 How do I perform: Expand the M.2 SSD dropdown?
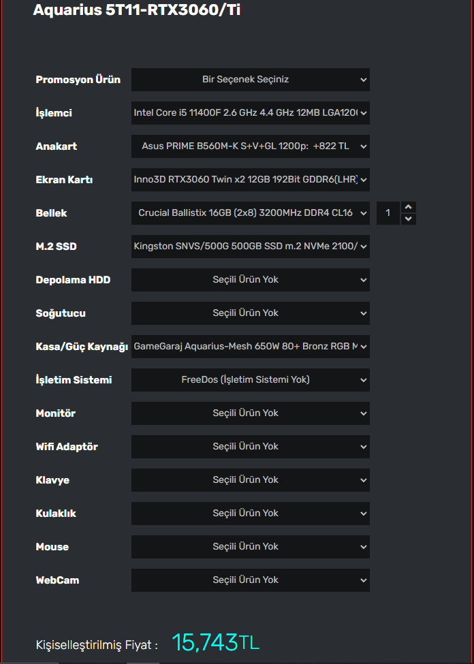coord(250,247)
